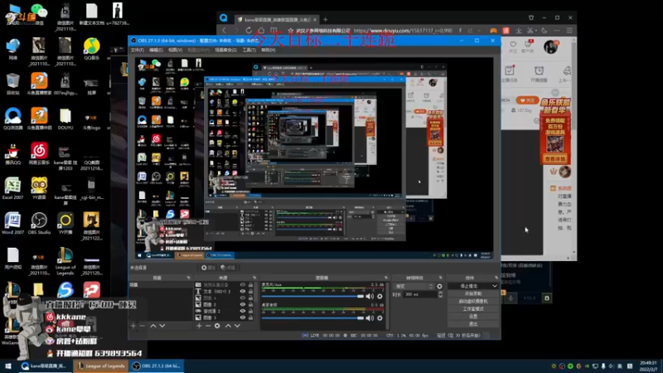The width and height of the screenshot is (663, 373).
Task: Set 桌面音频 volume slider
Action: 312,318
